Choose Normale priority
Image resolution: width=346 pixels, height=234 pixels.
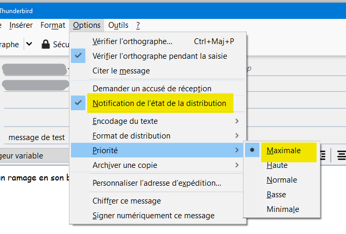point(282,180)
